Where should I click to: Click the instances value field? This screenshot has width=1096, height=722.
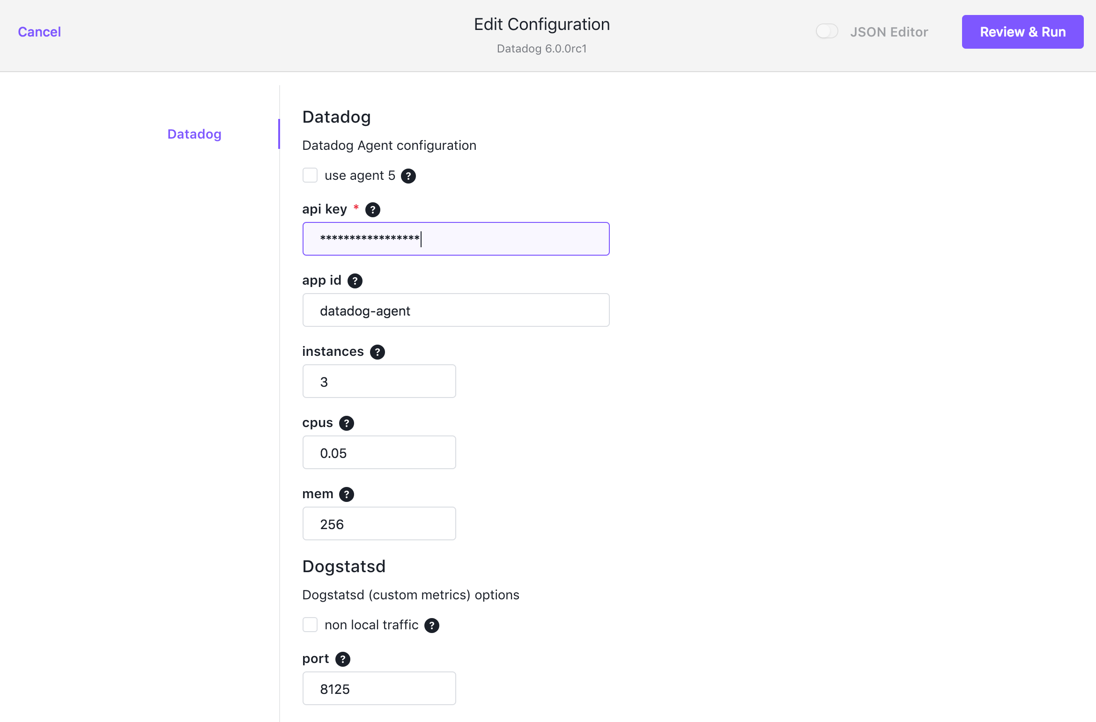point(379,381)
